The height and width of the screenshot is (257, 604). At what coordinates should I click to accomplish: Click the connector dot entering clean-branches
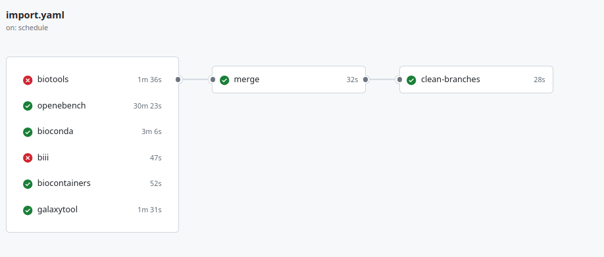point(399,80)
